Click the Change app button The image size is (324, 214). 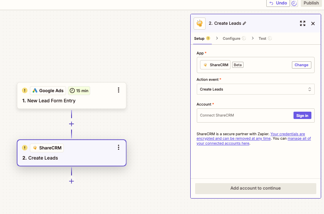point(302,65)
